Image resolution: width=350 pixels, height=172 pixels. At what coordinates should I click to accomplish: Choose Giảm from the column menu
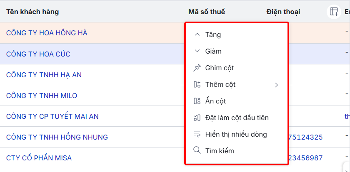pyautogui.click(x=213, y=52)
